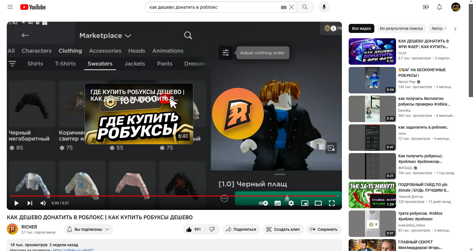This screenshot has width=473, height=251.
Task: Click the RICHER channel end-screen circle
Action: click(x=238, y=114)
